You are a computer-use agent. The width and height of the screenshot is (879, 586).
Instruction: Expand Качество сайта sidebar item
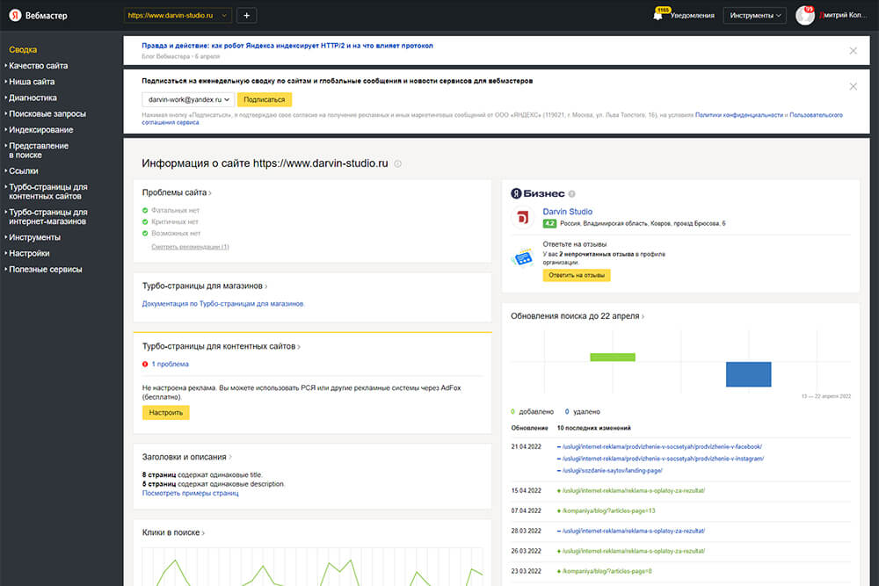[x=38, y=66]
